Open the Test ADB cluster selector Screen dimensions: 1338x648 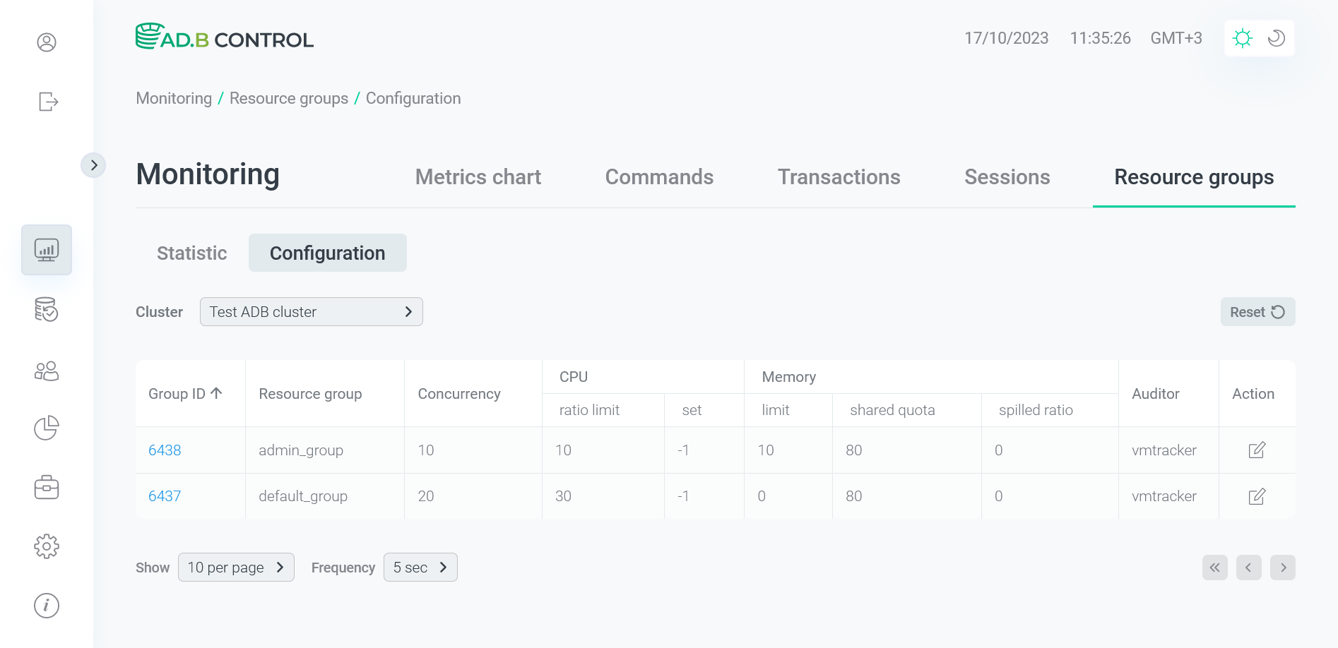(x=311, y=311)
